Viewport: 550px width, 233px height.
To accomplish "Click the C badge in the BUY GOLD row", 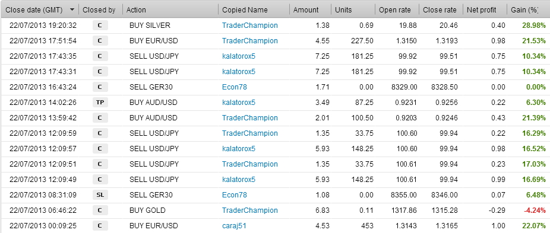I will click(x=100, y=210).
